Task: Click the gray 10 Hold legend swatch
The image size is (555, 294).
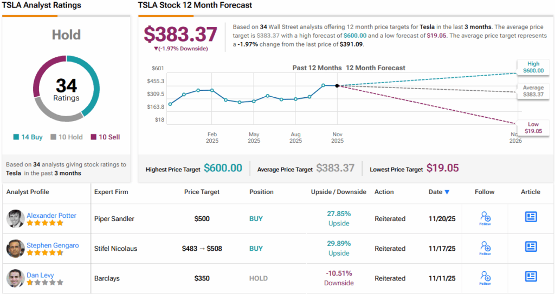Action: click(53, 137)
